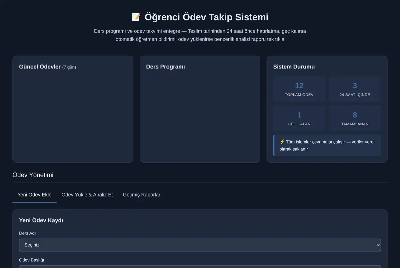This screenshot has height=268, width=400.
Task: Click the Tamamlanan stat card showing 8
Action: (x=355, y=118)
